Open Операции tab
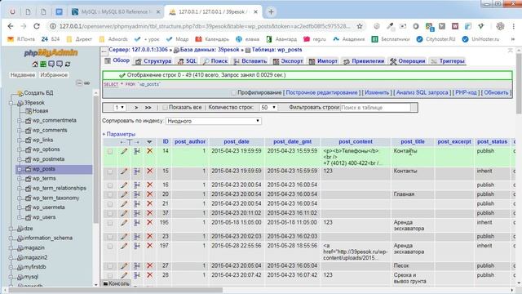Viewport: 522px width, 294px height. pyautogui.click(x=408, y=61)
